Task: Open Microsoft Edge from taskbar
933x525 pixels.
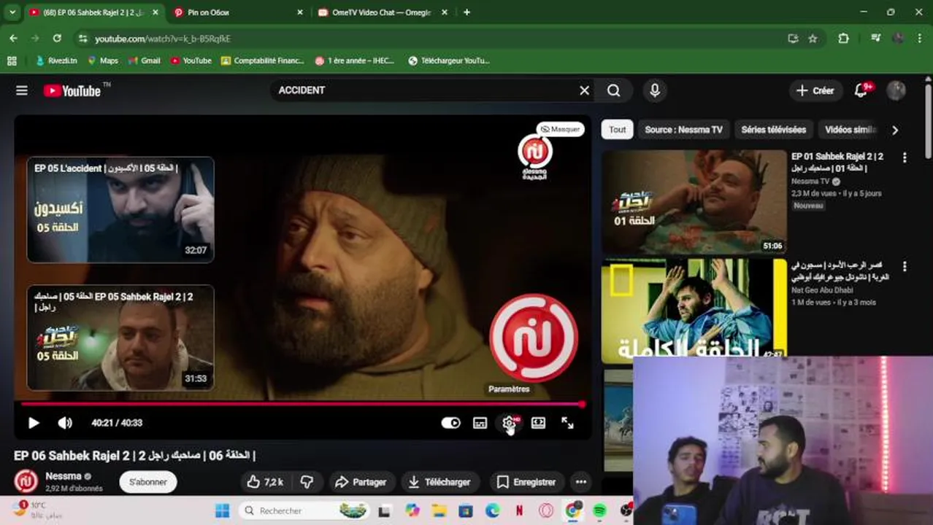Action: 493,510
